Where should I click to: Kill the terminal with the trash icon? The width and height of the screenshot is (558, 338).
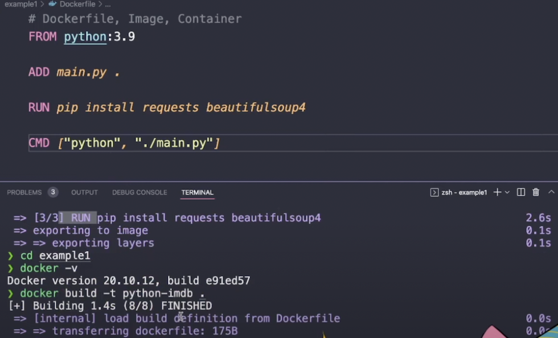535,192
